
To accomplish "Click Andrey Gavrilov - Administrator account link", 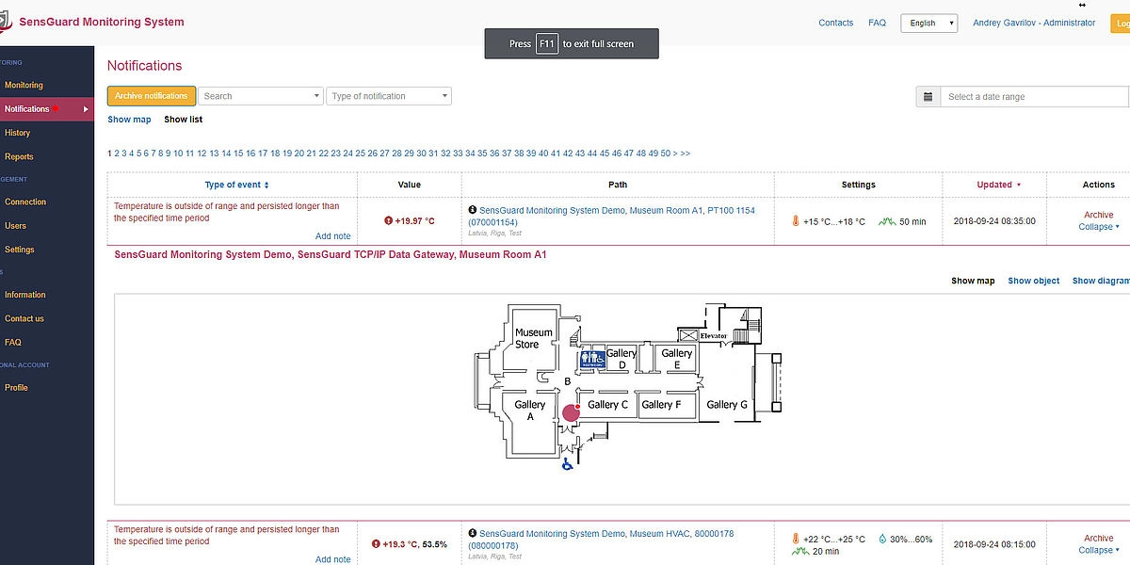I will coord(1034,23).
